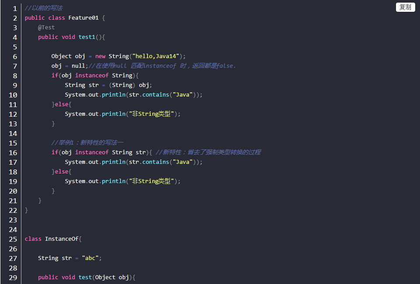420x284 pixels.
Task: Click comment 省去了强制类型转换的过程
Action: click(224, 152)
